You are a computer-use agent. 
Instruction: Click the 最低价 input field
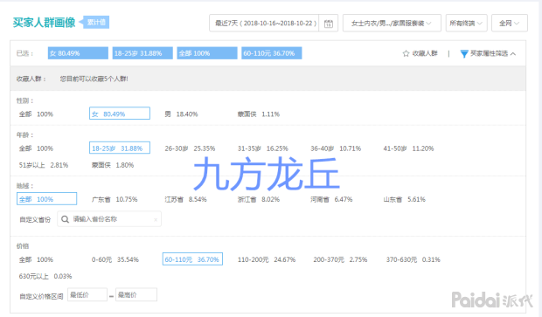click(87, 294)
